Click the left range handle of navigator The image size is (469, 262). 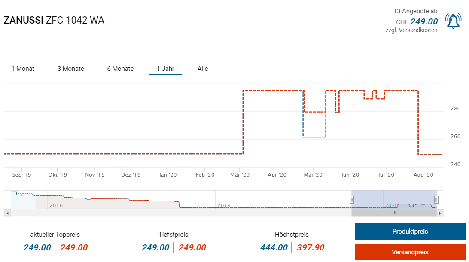pyautogui.click(x=352, y=199)
